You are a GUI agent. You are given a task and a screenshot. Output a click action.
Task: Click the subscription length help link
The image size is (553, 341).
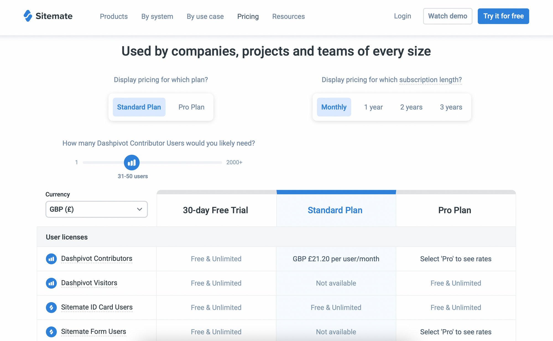click(x=431, y=80)
